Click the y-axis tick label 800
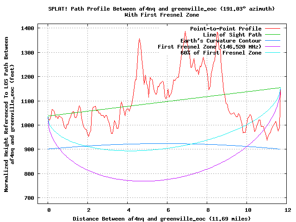Screen dimensions: 296x222 [x=29, y=174]
